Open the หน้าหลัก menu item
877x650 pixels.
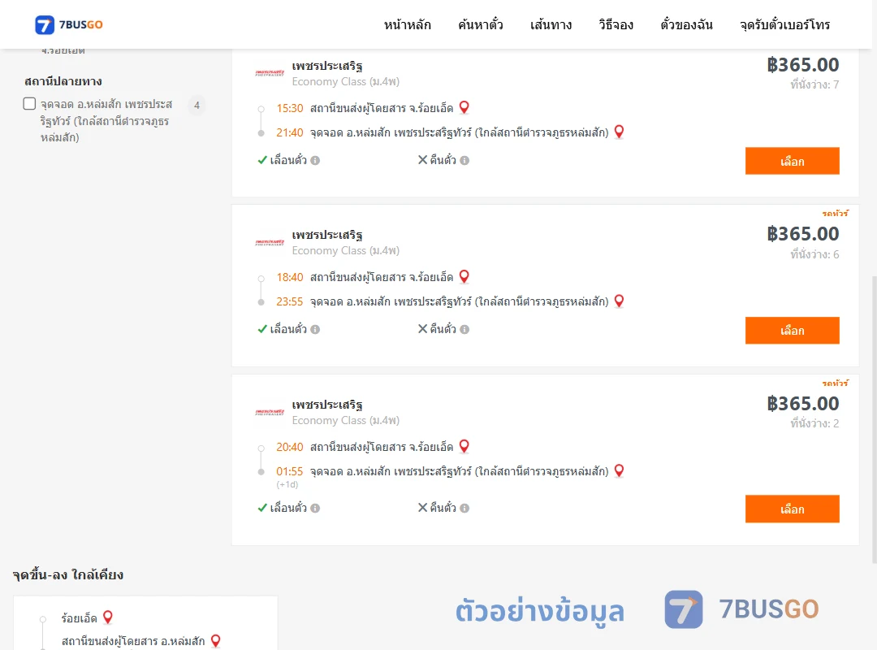click(x=407, y=24)
